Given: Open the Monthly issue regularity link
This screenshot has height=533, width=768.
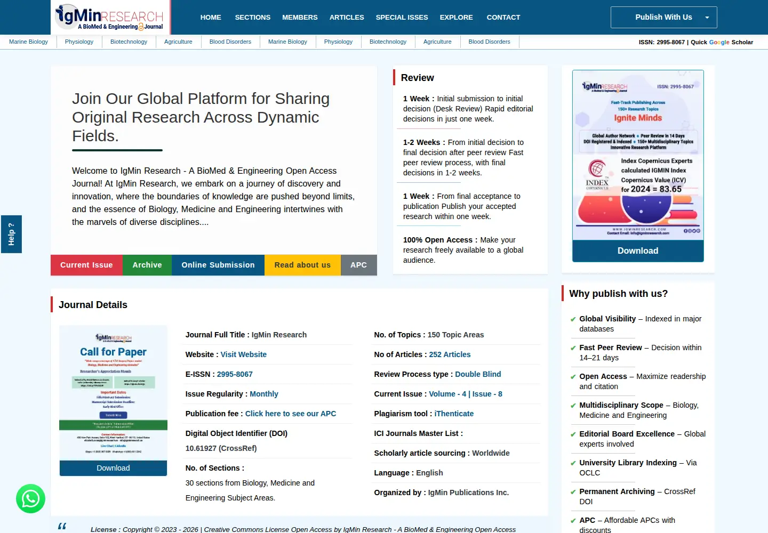Looking at the screenshot, I should [x=264, y=394].
